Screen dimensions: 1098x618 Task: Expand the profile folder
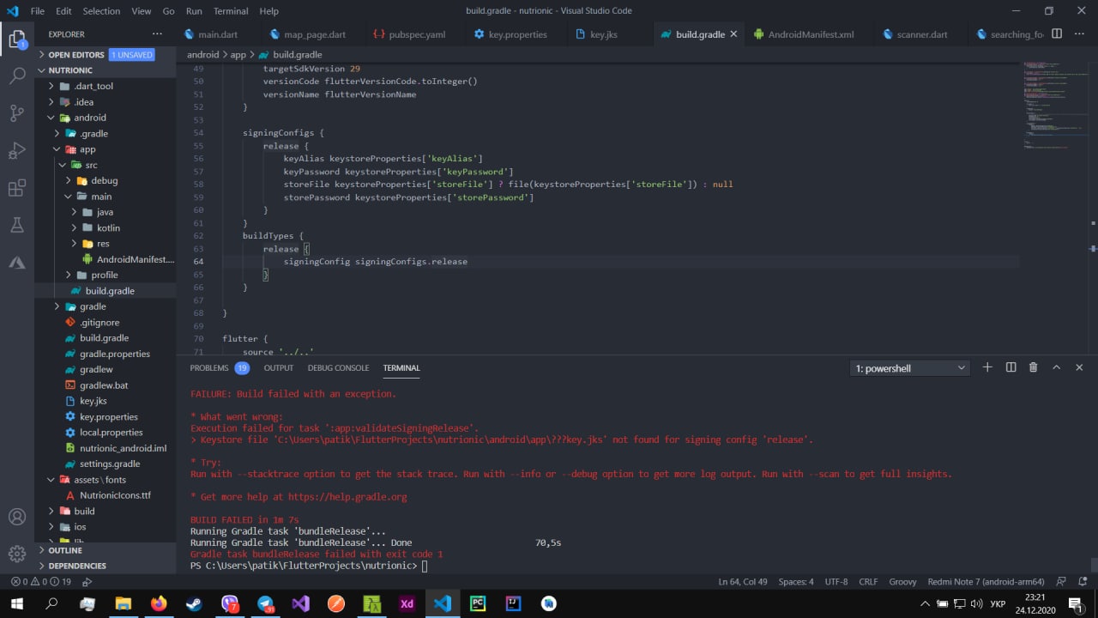click(x=106, y=275)
